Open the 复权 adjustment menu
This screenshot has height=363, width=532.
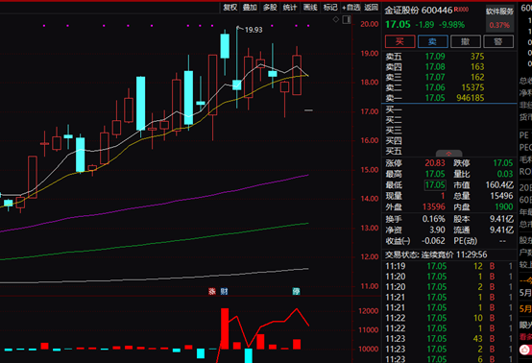[230, 7]
